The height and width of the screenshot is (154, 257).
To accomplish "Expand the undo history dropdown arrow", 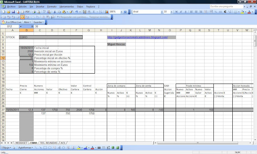I will coord(80,12).
